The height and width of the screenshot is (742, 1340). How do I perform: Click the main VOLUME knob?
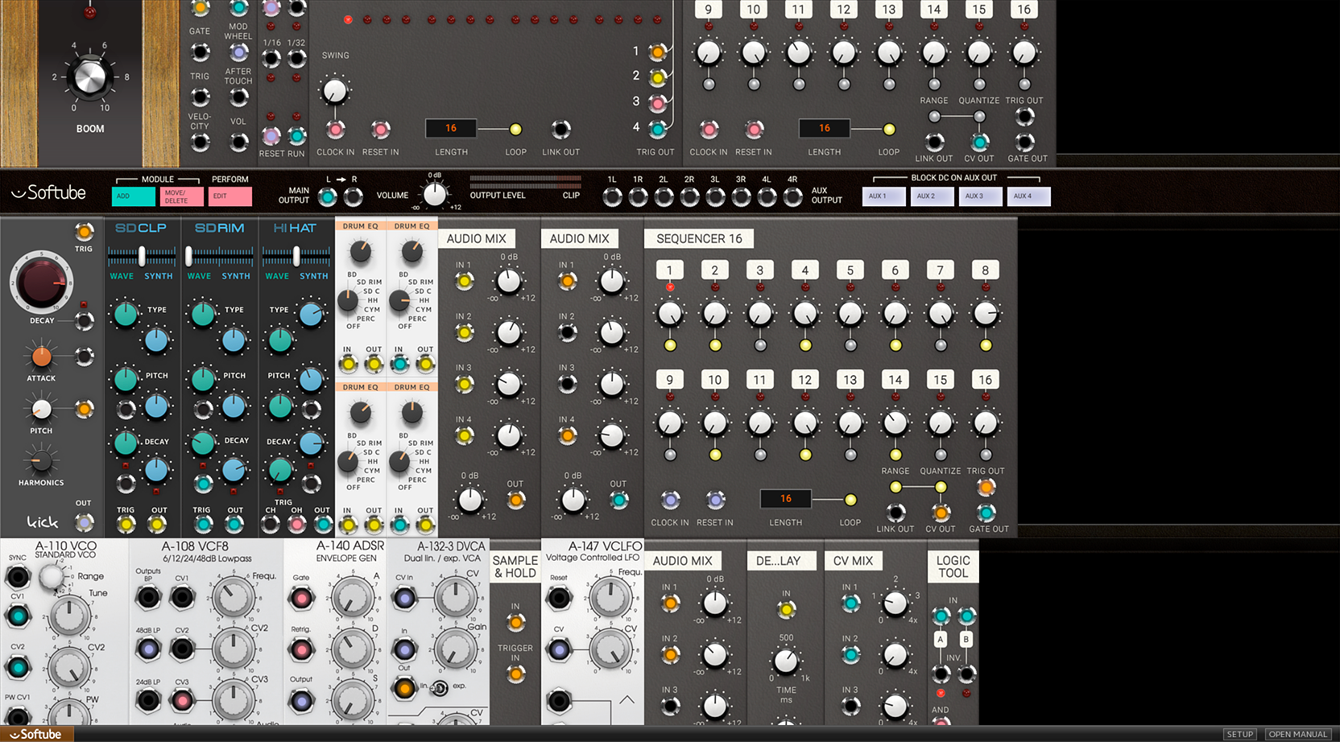point(435,194)
